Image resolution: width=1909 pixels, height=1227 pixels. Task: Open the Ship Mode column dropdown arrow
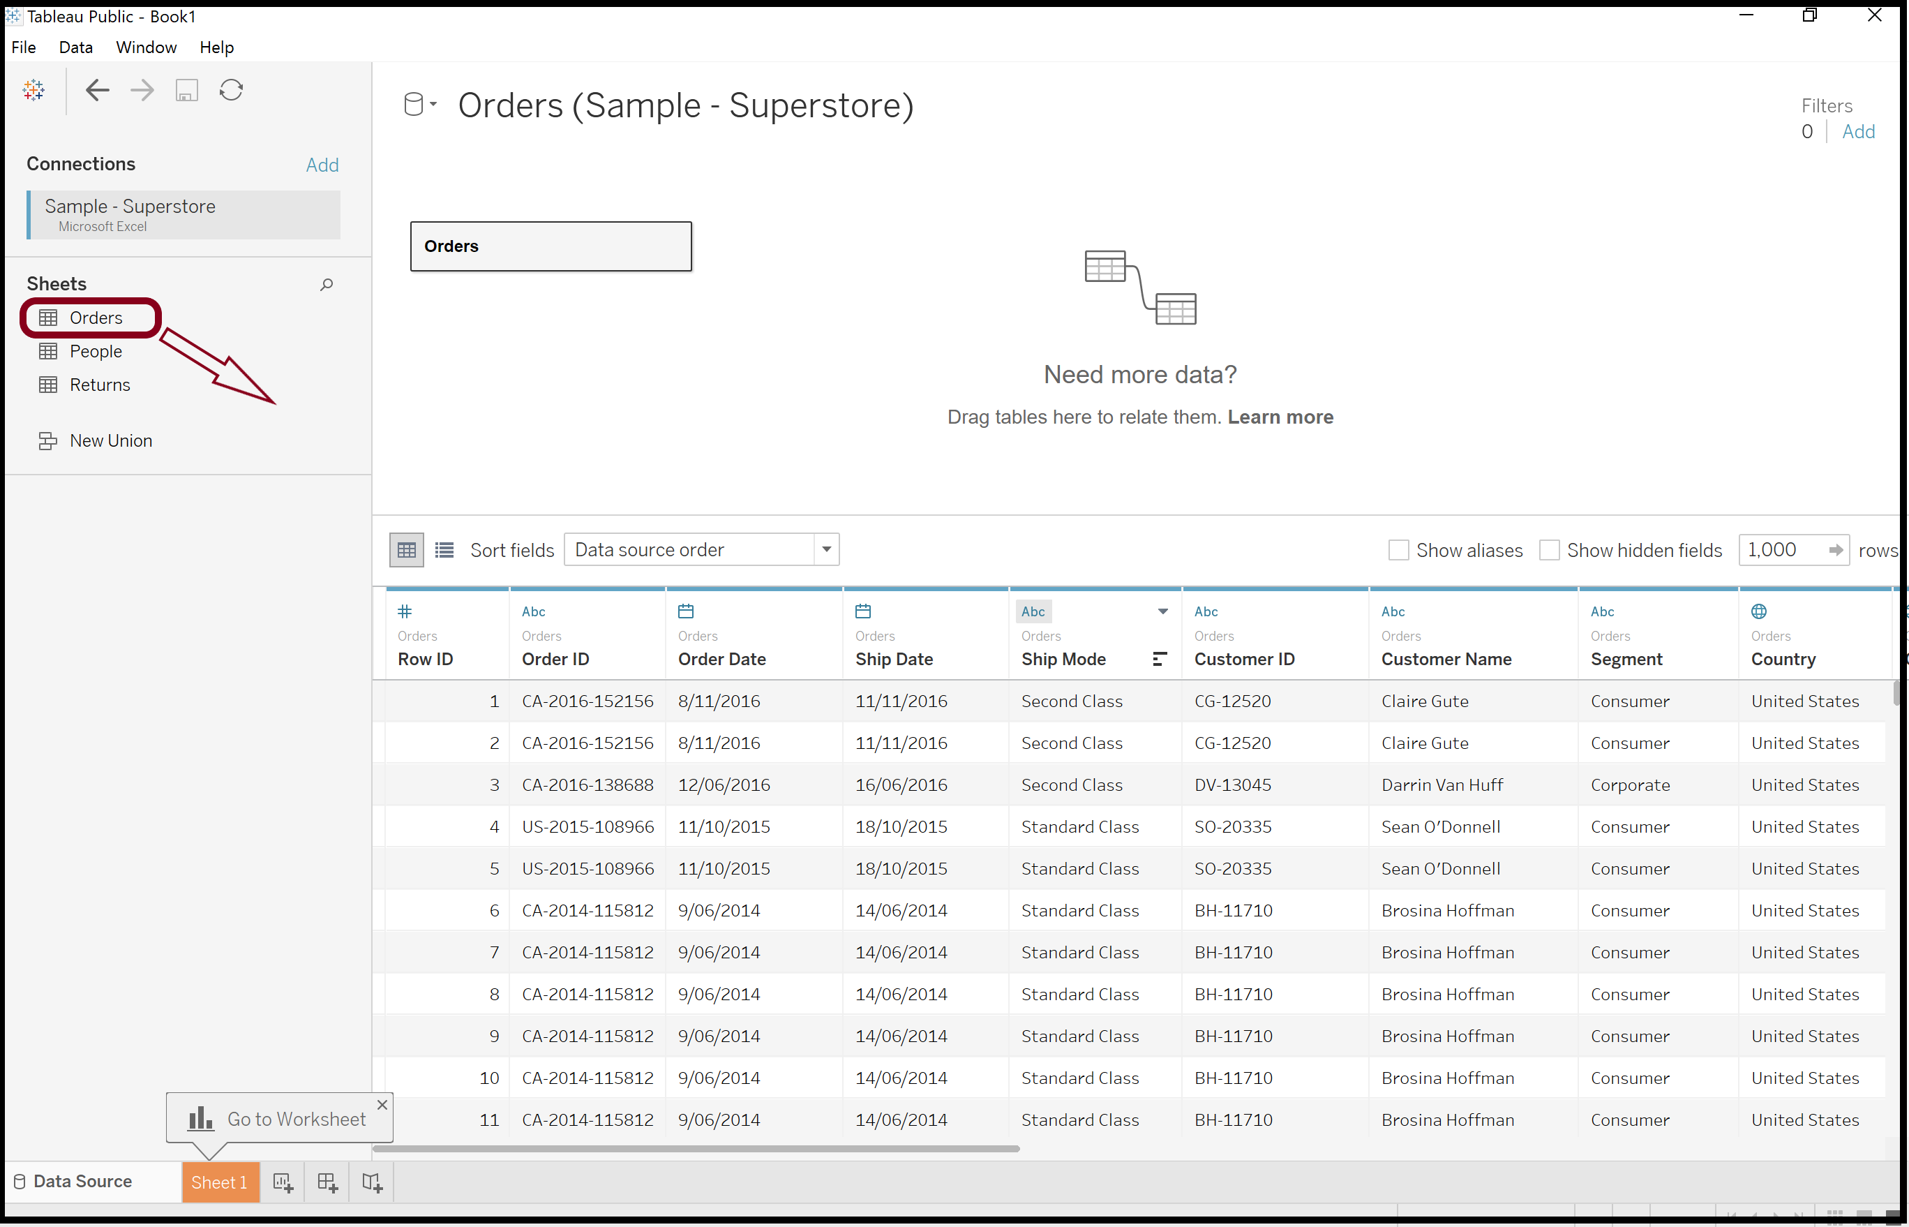[1162, 612]
